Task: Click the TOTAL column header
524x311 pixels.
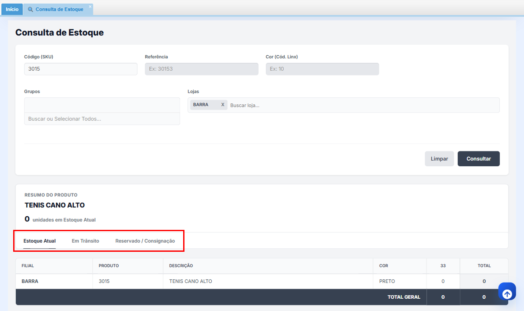Action: click(x=484, y=266)
